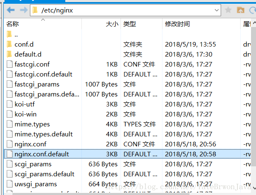Click the scgi_params.default file icon

click(x=10, y=174)
